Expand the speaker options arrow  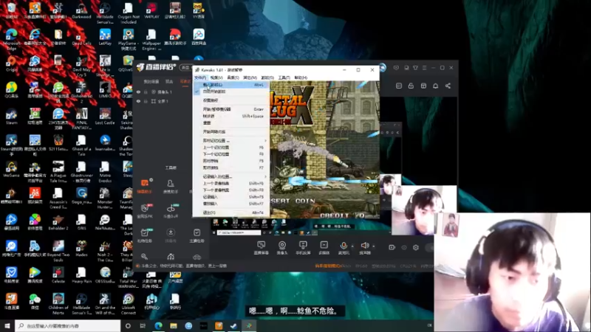tap(374, 246)
